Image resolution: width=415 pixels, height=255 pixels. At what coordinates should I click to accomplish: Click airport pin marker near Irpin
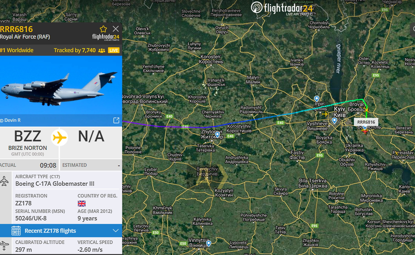point(317,98)
